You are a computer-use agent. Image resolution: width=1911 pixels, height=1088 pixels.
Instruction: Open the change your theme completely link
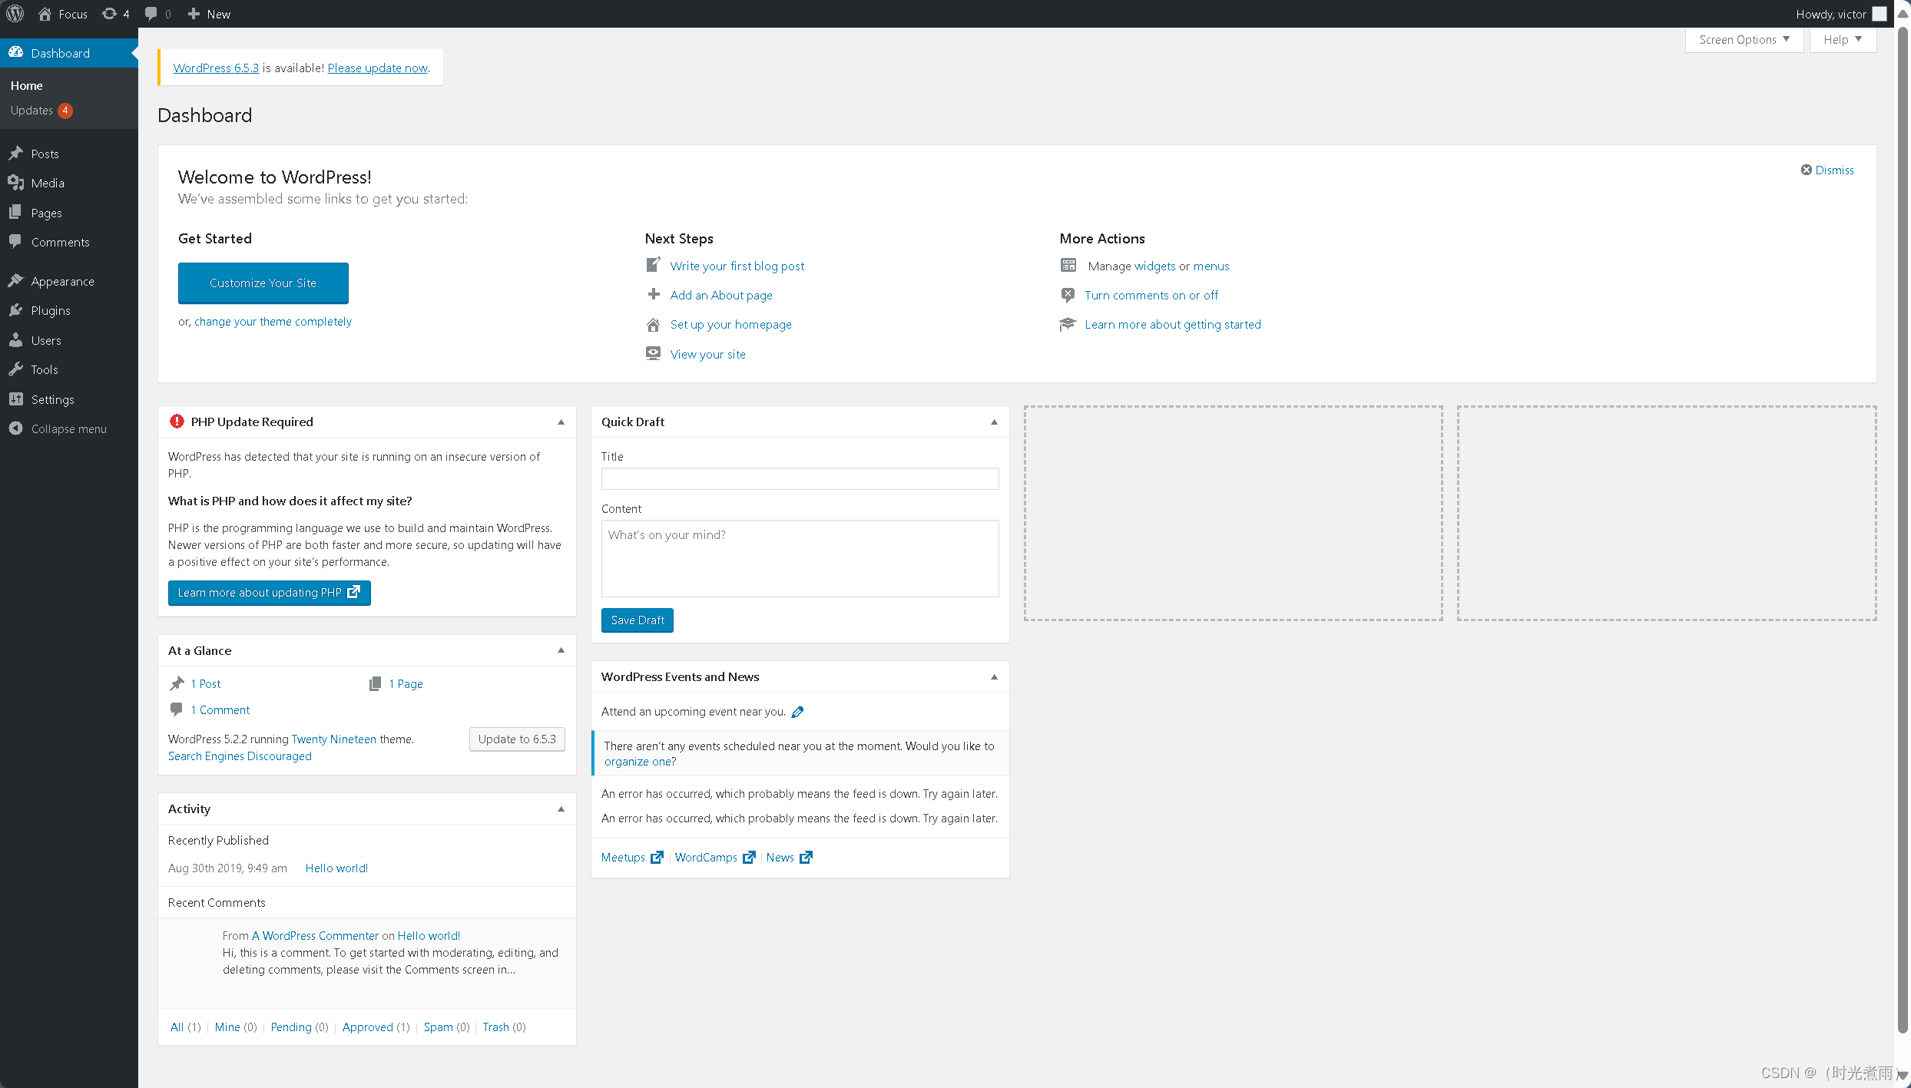pyautogui.click(x=273, y=321)
